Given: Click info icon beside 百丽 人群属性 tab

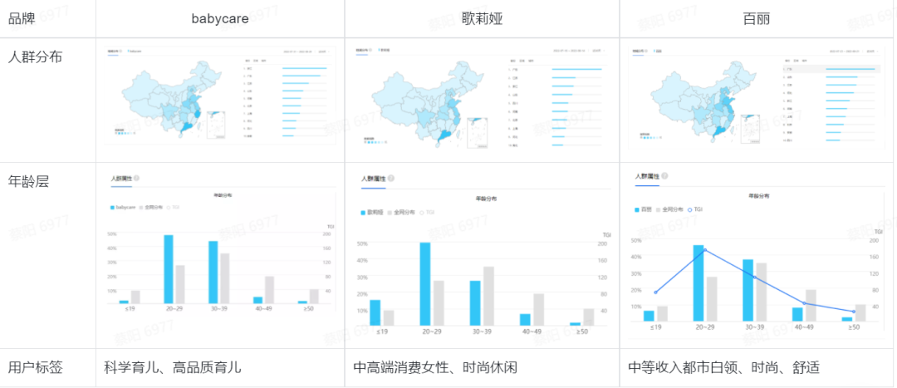Looking at the screenshot, I should click(665, 176).
